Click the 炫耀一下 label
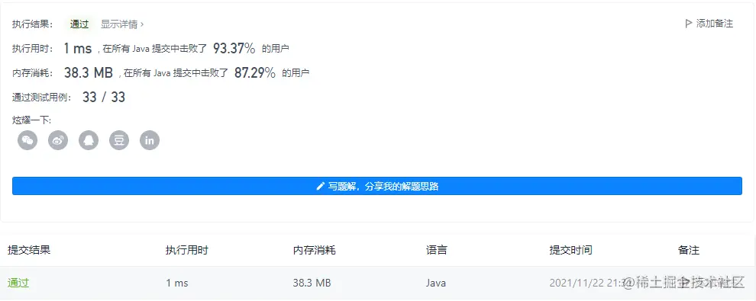Screen dimensions: 756x301 (x=32, y=120)
